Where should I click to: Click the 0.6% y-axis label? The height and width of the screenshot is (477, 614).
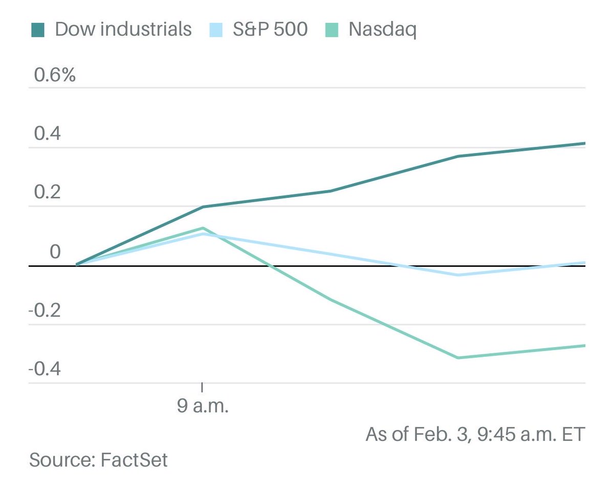coord(55,76)
